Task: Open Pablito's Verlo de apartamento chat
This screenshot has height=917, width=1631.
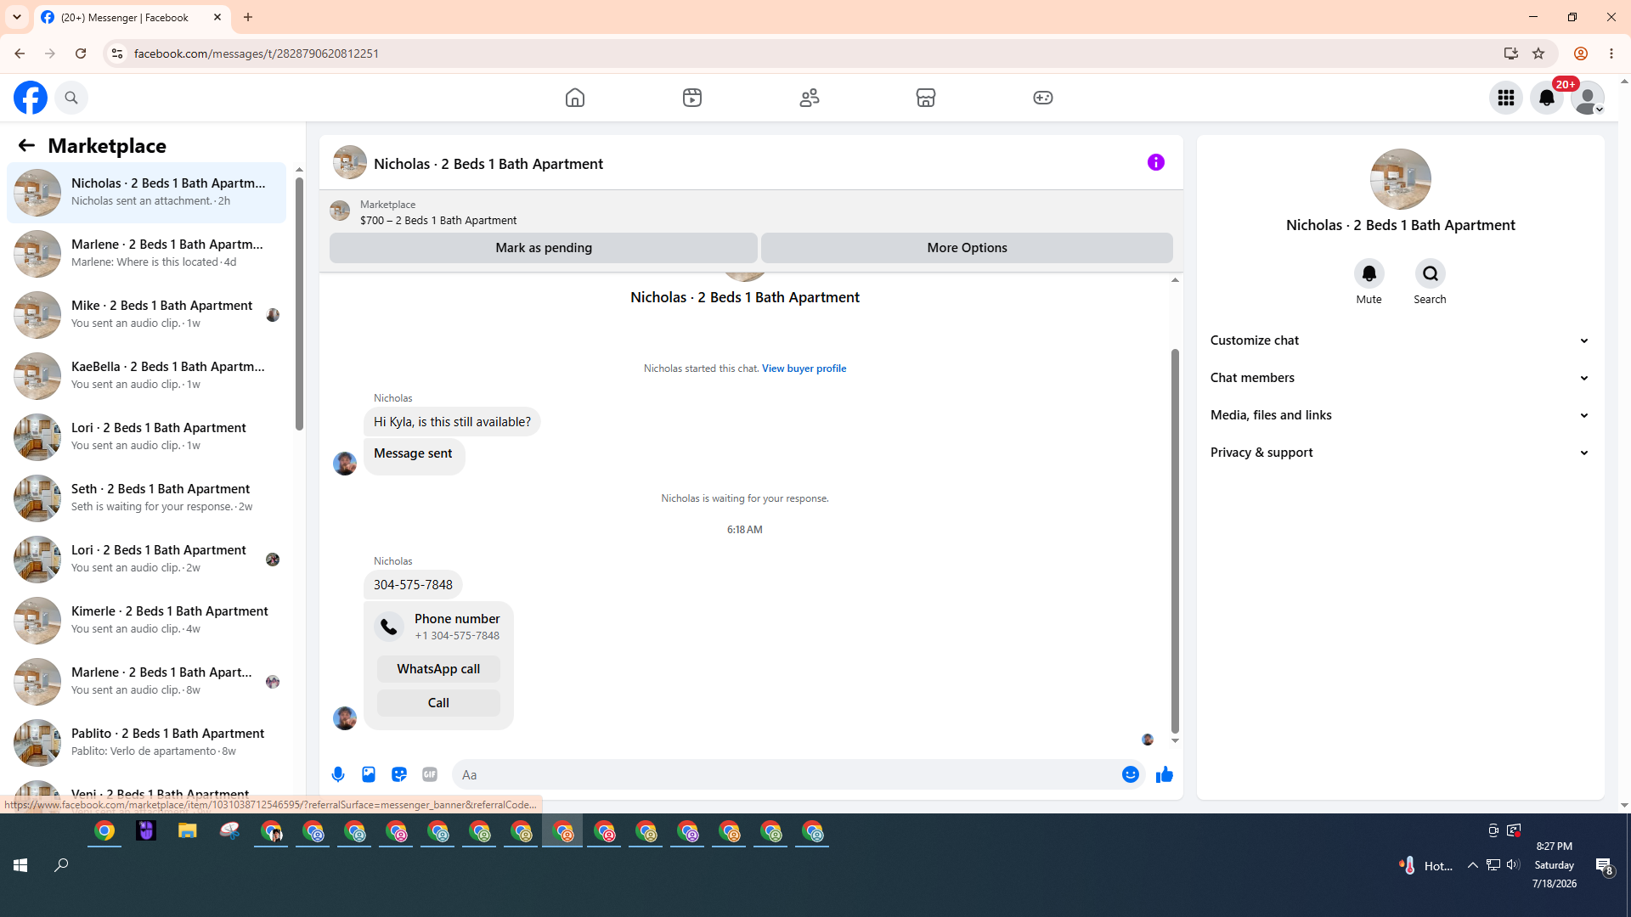Action: [x=146, y=742]
